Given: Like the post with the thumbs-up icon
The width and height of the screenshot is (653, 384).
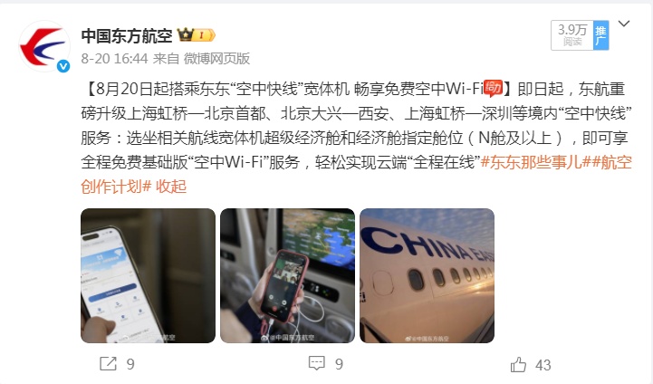Looking at the screenshot, I should [518, 365].
